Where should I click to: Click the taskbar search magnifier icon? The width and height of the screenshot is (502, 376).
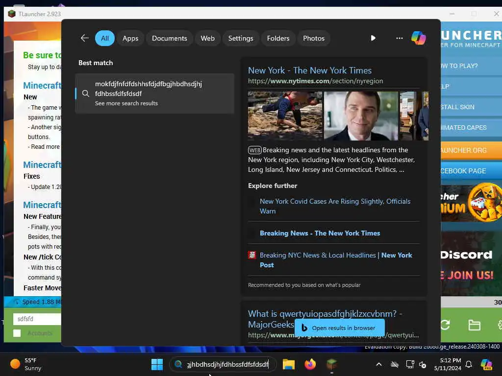(178, 364)
